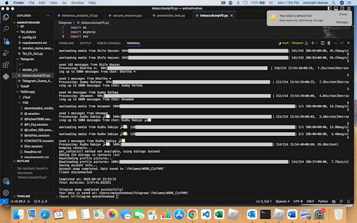Split the terminal pane
This screenshot has height=223, width=357.
tap(322, 43)
